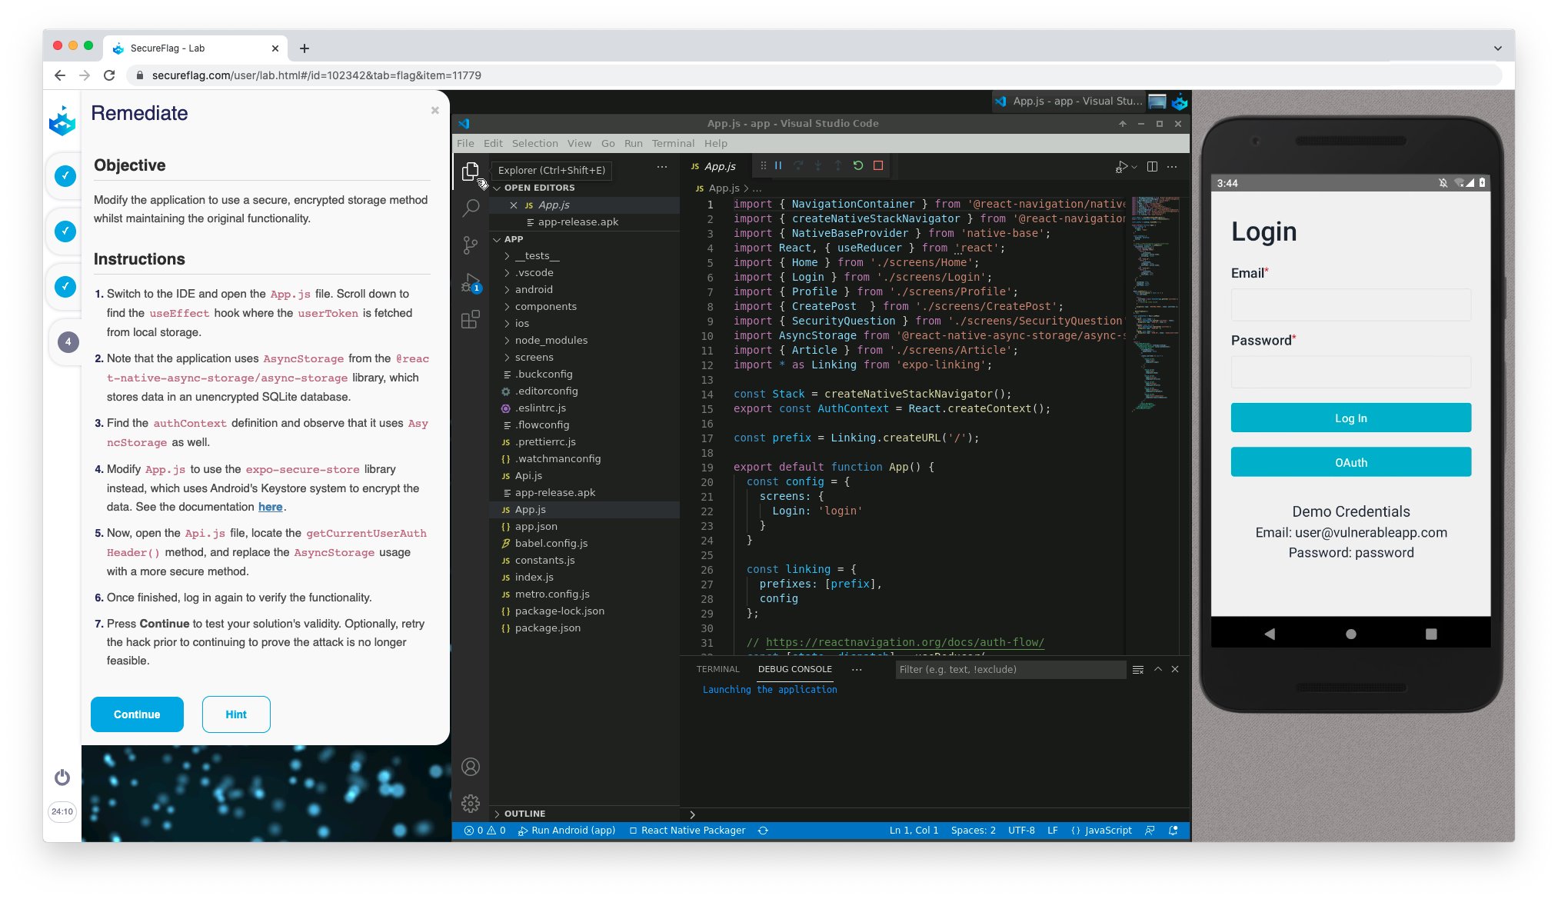The width and height of the screenshot is (1558, 899).
Task: Maximize the bottom panel
Action: pos(1157,670)
